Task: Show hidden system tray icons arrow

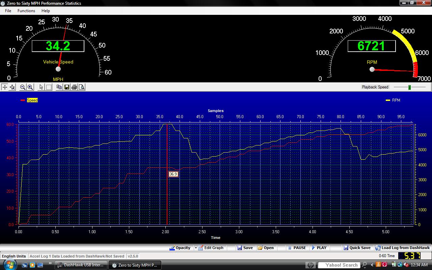Action: pos(372,265)
